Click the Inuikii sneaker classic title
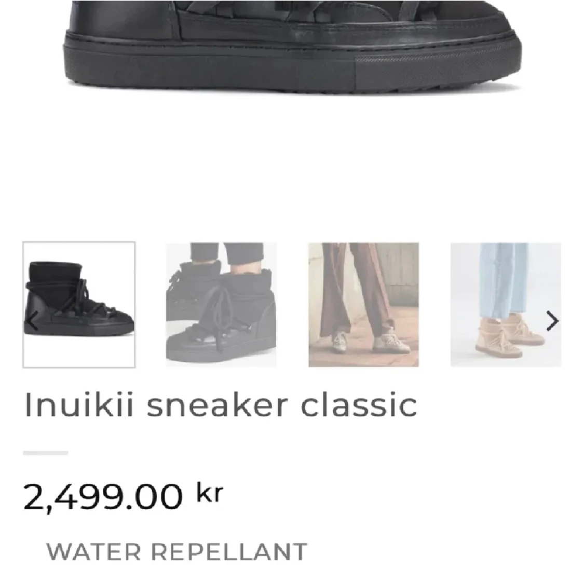This screenshot has width=584, height=584. [221, 405]
